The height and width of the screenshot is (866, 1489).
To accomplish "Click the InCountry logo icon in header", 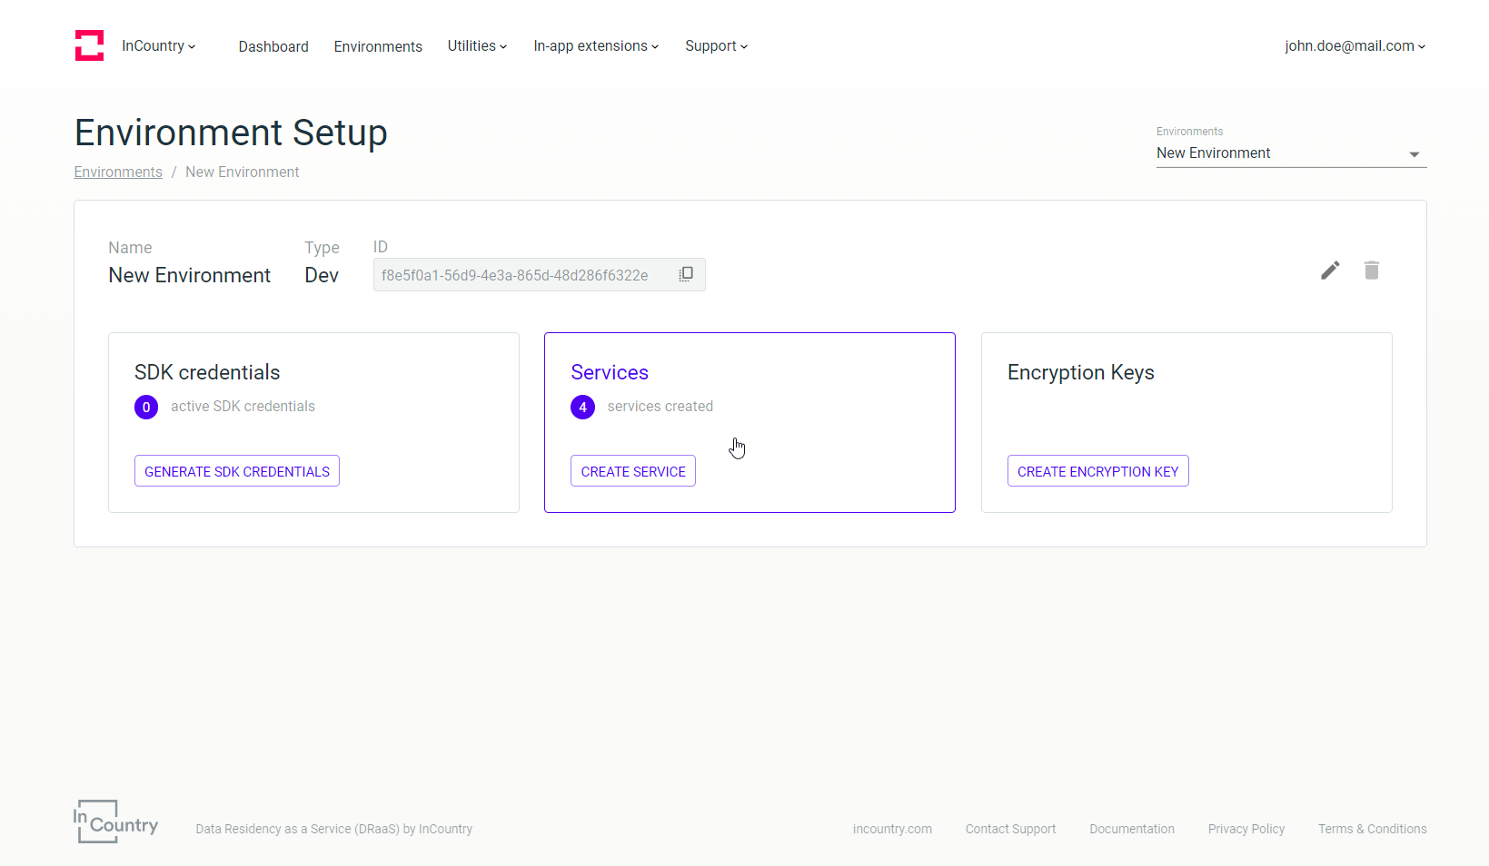I will click(89, 45).
